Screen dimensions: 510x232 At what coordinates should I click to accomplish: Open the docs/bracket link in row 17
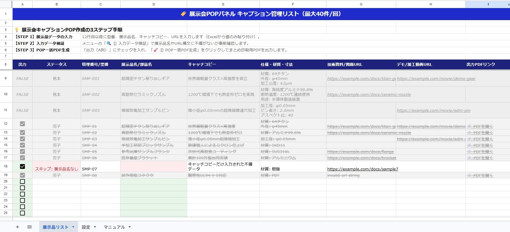click(x=362, y=158)
